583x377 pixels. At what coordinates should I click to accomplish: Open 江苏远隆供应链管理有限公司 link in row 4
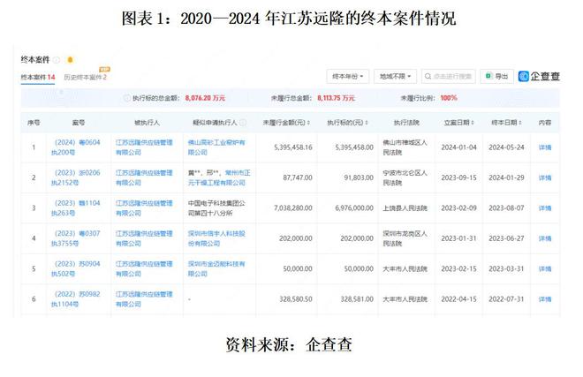pos(144,238)
